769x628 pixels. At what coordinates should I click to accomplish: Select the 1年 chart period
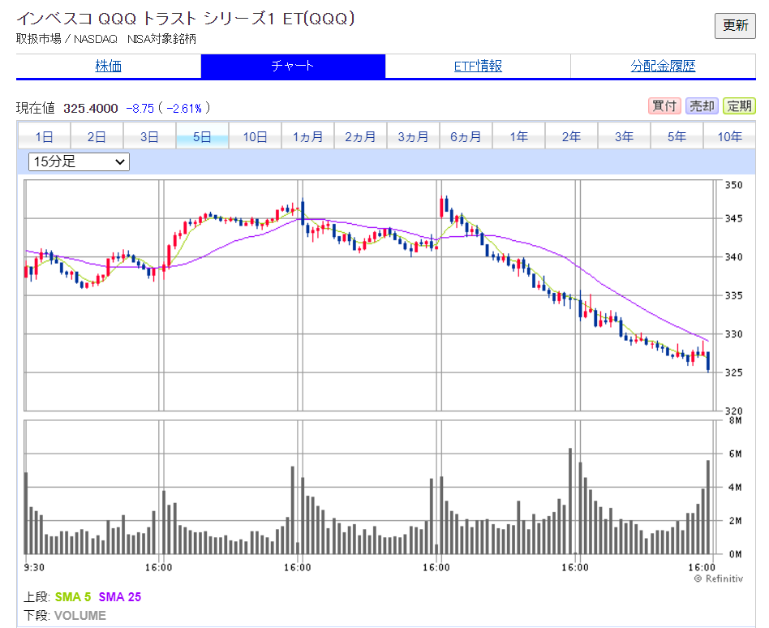(518, 136)
